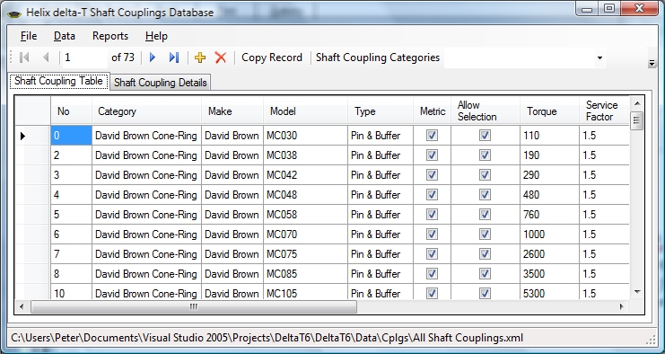The height and width of the screenshot is (354, 665).
Task: Click the horizontal scrollbar thumb
Action: [194, 306]
